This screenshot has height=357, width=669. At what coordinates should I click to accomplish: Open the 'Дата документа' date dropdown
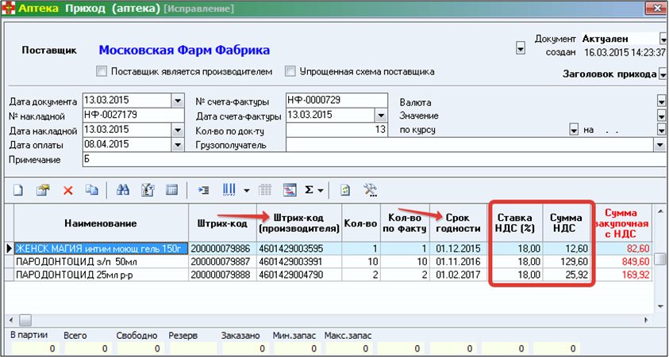[x=177, y=101]
